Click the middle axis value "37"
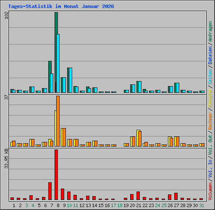This screenshot has width=215, height=210. (6, 97)
